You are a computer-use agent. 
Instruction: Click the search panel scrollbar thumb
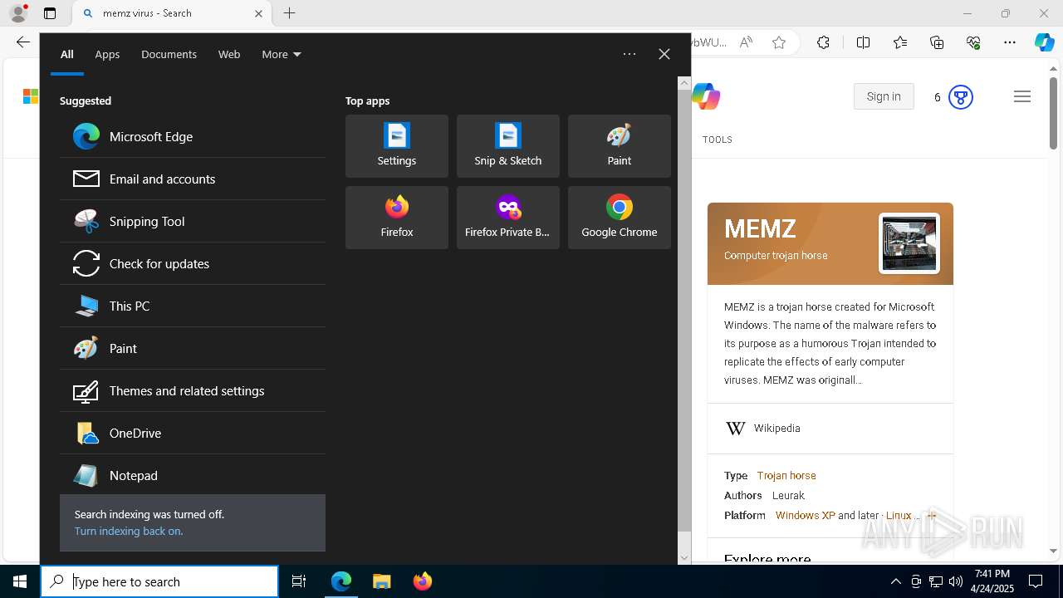pos(684,311)
